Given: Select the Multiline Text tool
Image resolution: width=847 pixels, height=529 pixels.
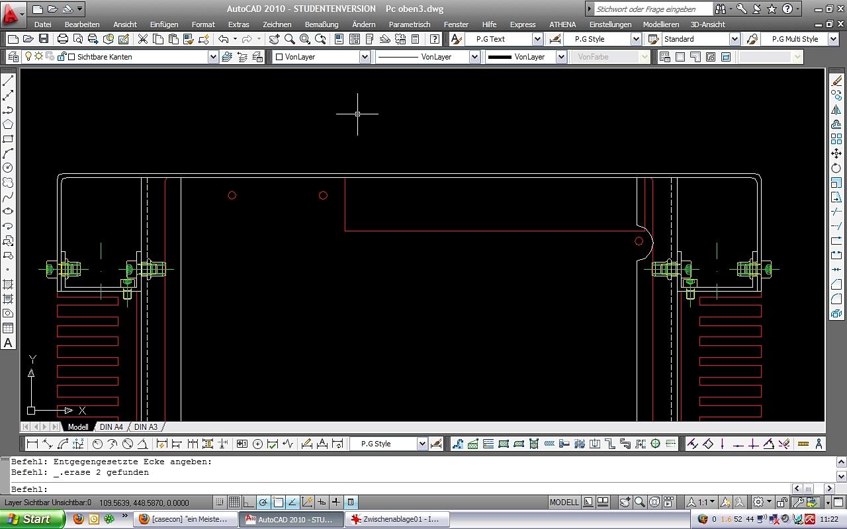Looking at the screenshot, I should tap(9, 343).
